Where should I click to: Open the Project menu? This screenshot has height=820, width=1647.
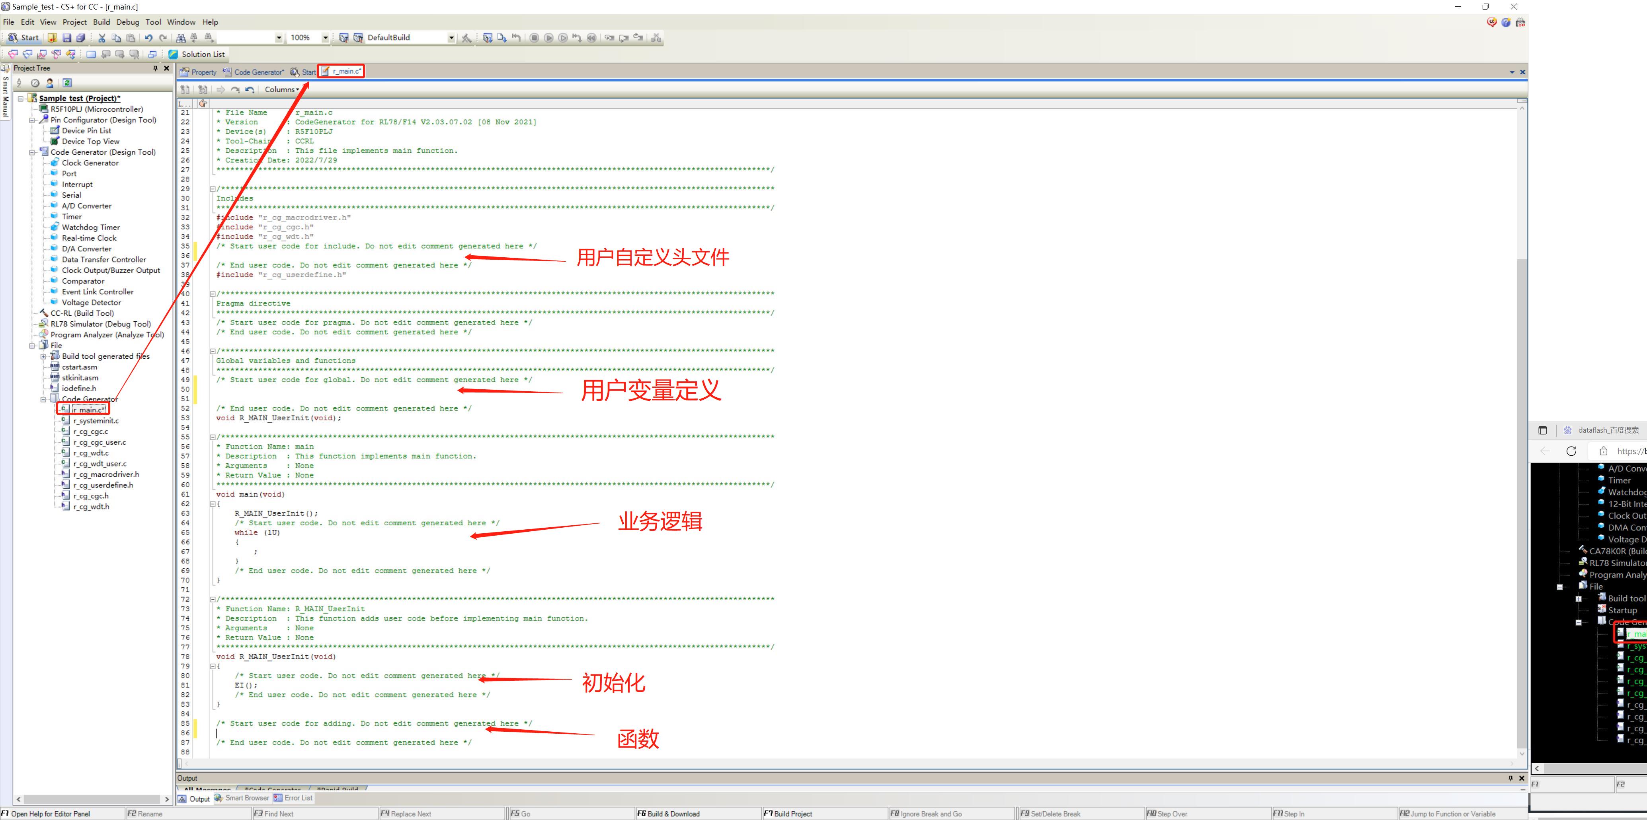pyautogui.click(x=74, y=22)
